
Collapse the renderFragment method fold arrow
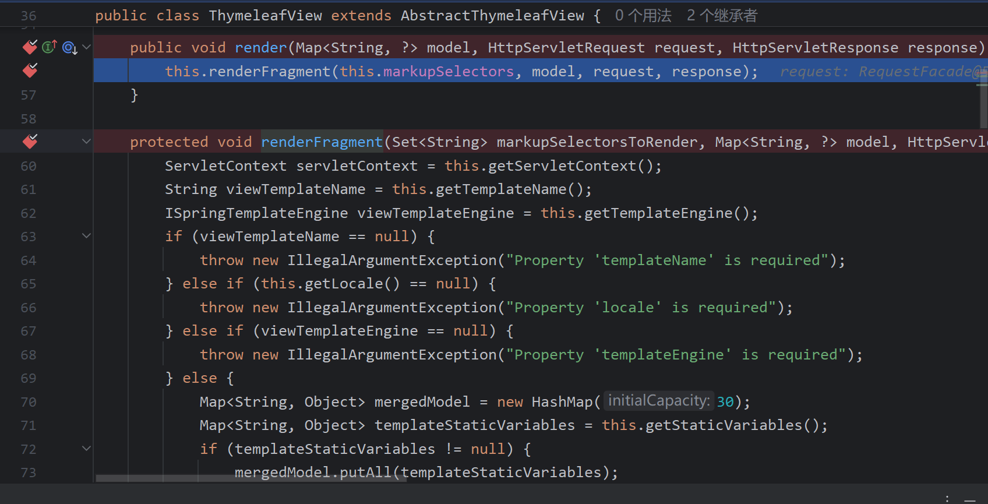coord(86,141)
